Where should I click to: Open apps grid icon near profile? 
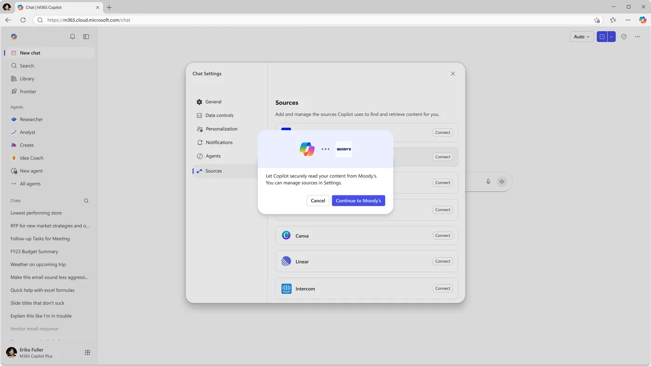(x=87, y=353)
